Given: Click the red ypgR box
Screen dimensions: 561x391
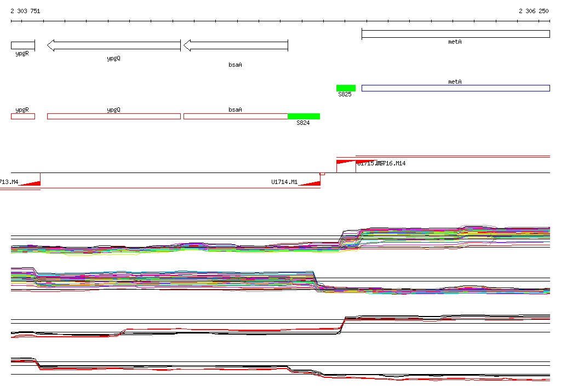Looking at the screenshot, I should pos(23,116).
